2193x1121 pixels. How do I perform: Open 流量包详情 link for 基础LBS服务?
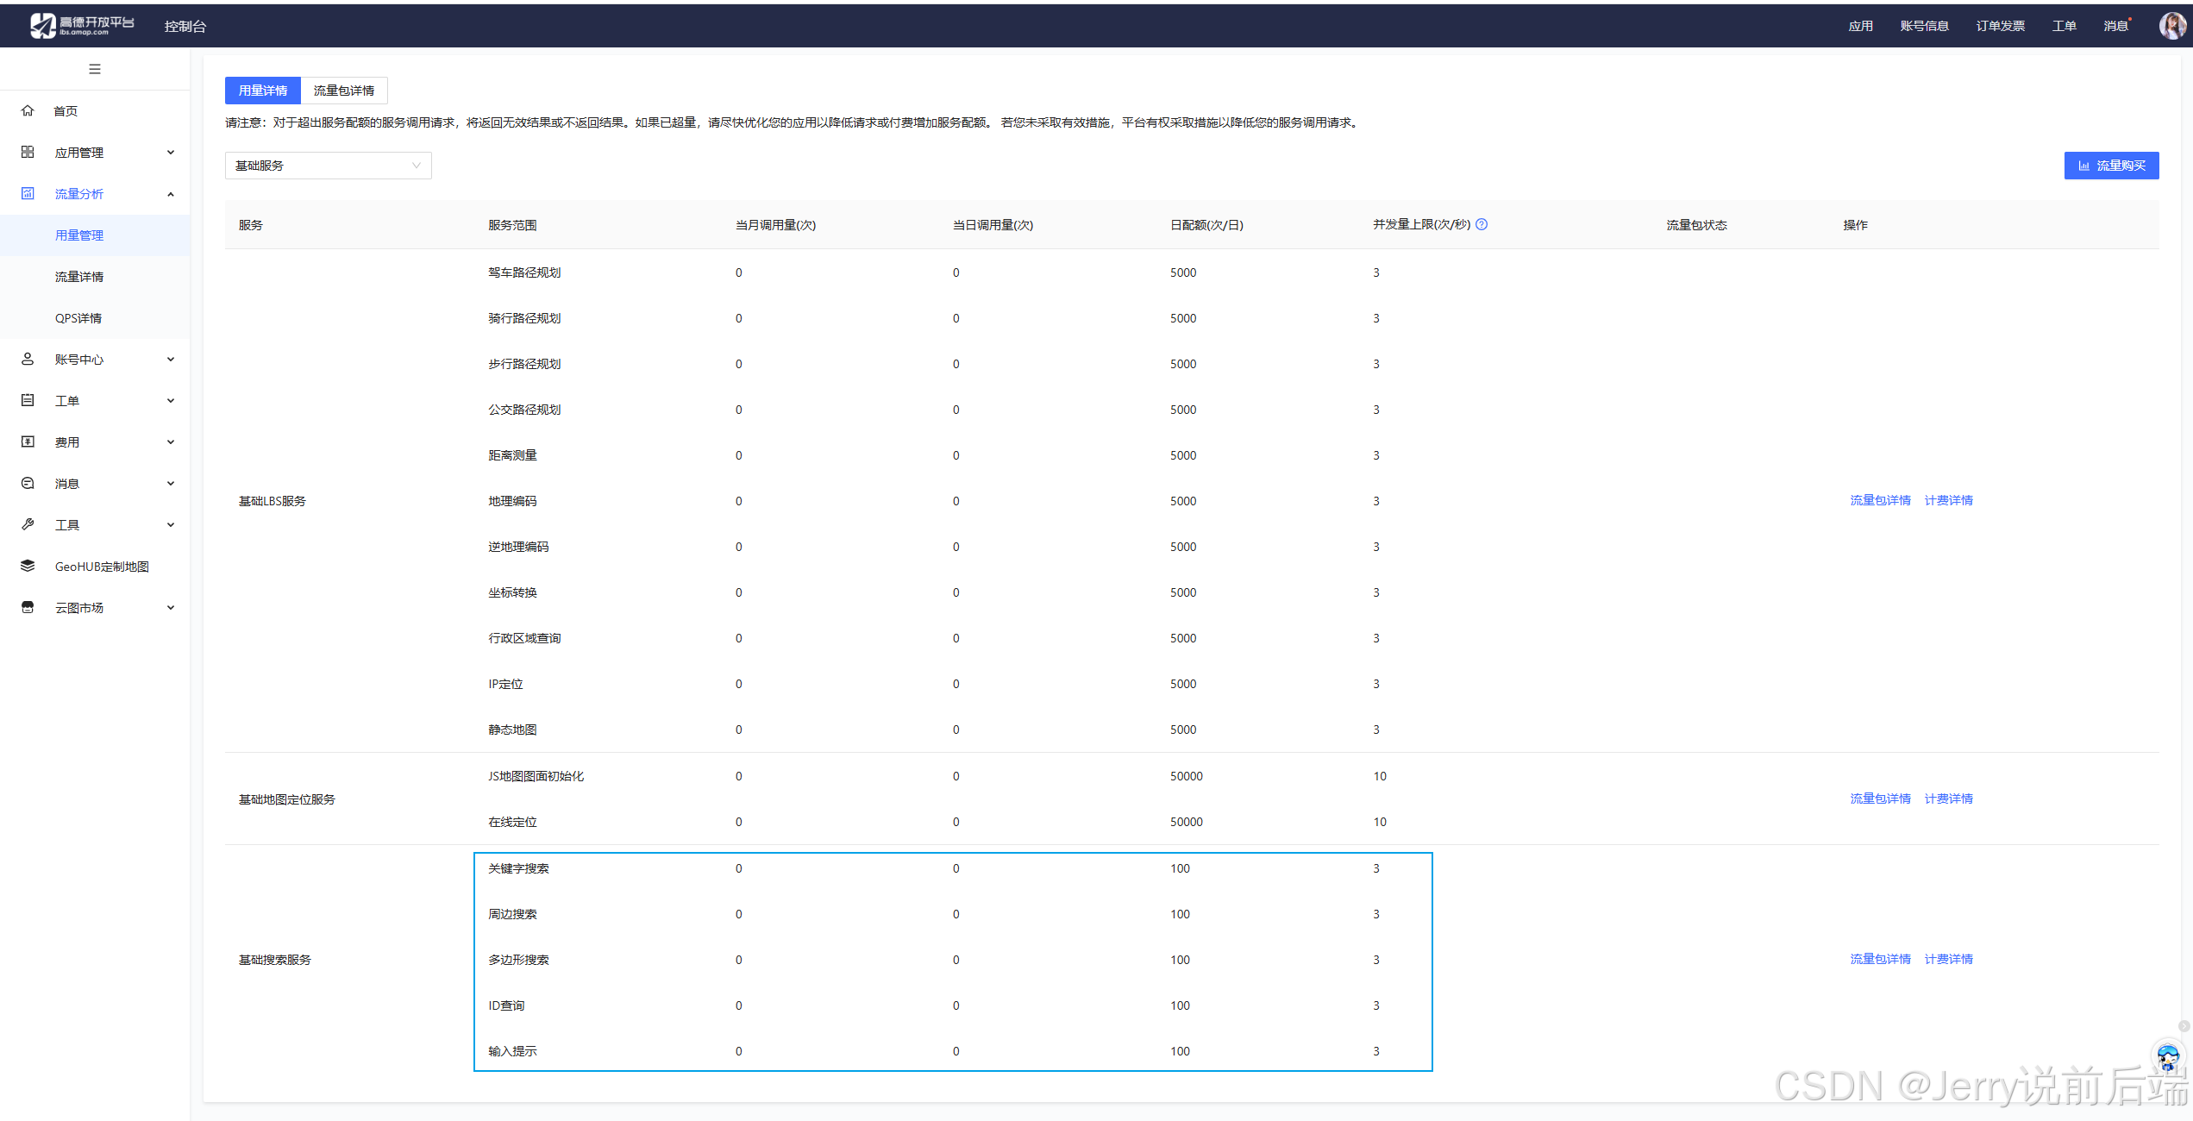(x=1880, y=500)
